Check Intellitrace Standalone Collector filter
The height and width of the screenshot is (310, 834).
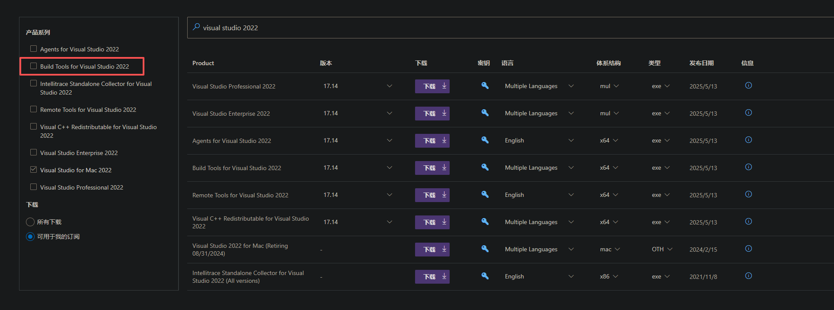(33, 83)
